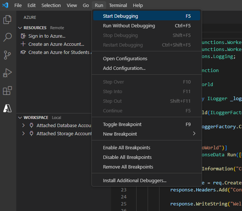Viewport: 242px width, 211px height.
Task: Expand Attached Storage Accounts node
Action: (x=24, y=133)
